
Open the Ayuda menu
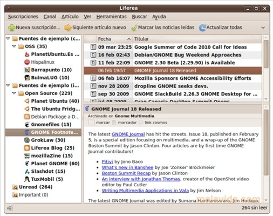tap(159, 17)
